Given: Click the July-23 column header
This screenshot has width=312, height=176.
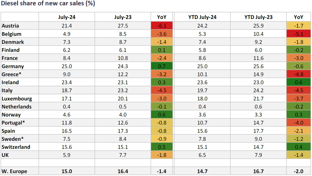Looking at the screenshot, I should (123, 17).
